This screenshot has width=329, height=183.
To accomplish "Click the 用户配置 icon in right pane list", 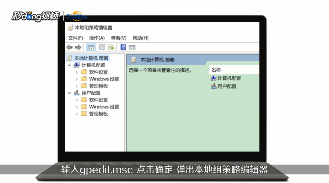I will coord(213,86).
